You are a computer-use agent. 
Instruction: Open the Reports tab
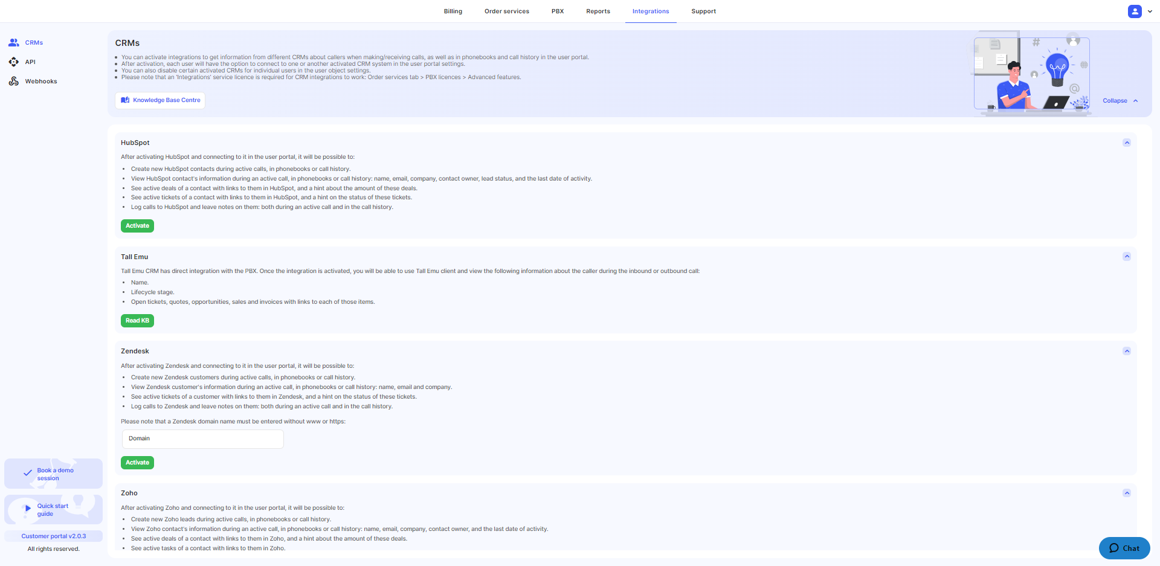[598, 11]
